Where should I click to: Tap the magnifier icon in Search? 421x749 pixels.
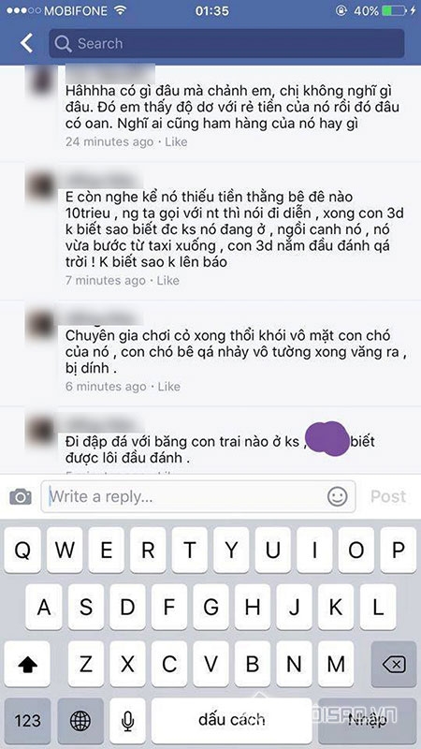pos(63,43)
